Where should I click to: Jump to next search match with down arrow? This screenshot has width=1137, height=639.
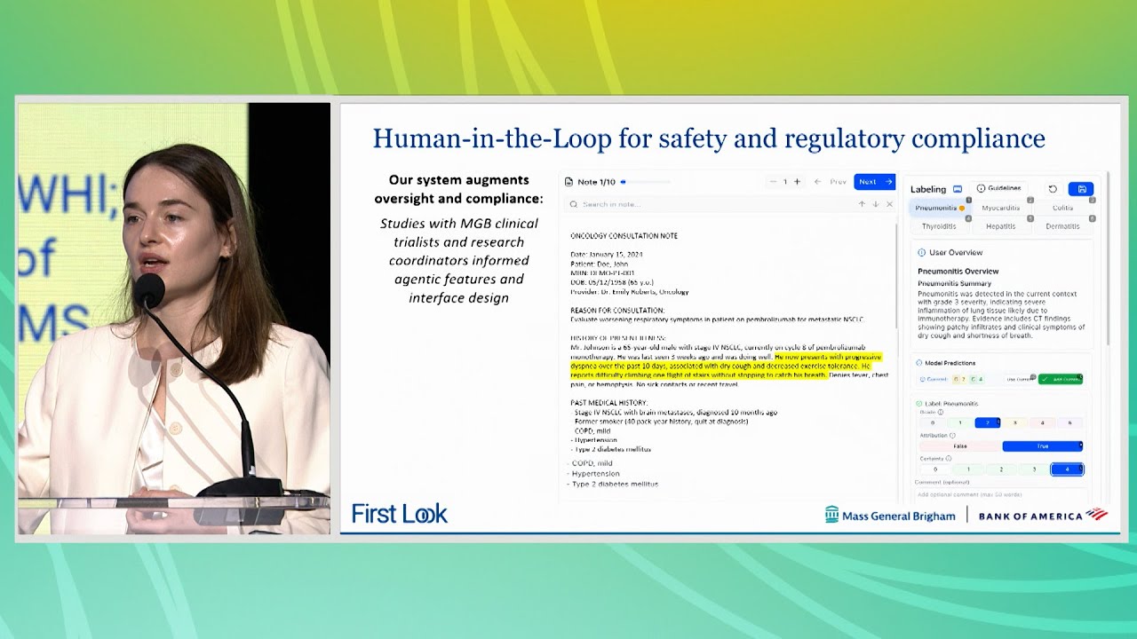(875, 204)
